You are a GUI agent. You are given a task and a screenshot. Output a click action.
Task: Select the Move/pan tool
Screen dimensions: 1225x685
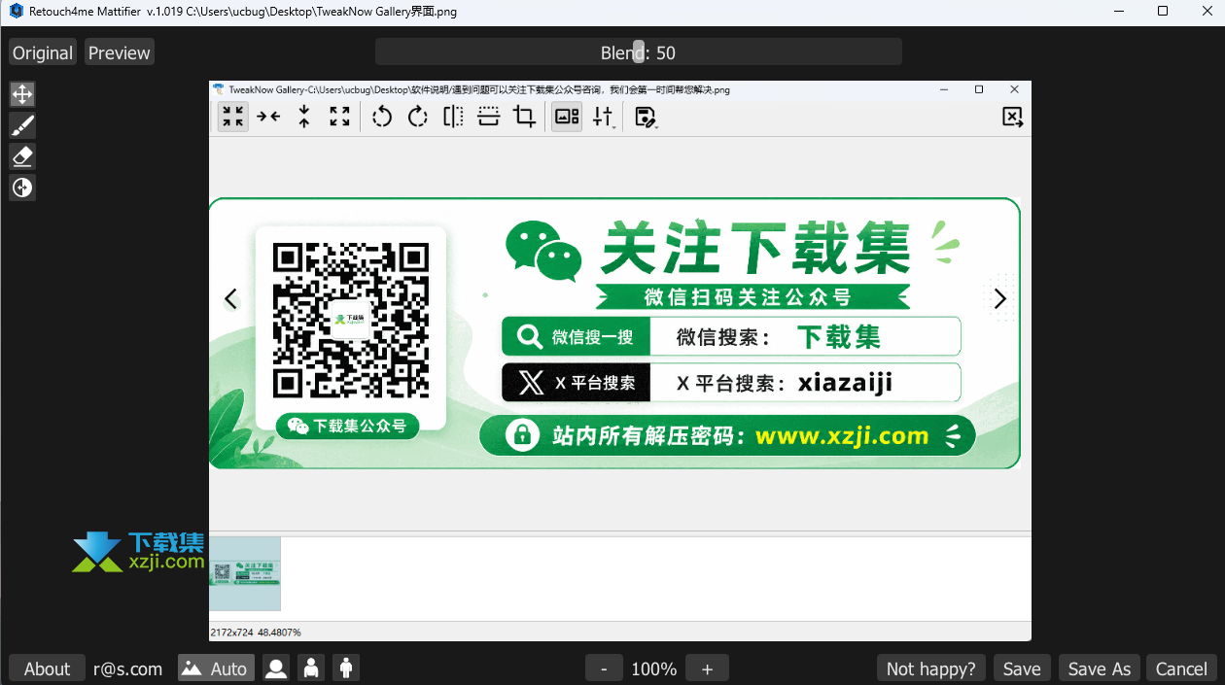(22, 94)
